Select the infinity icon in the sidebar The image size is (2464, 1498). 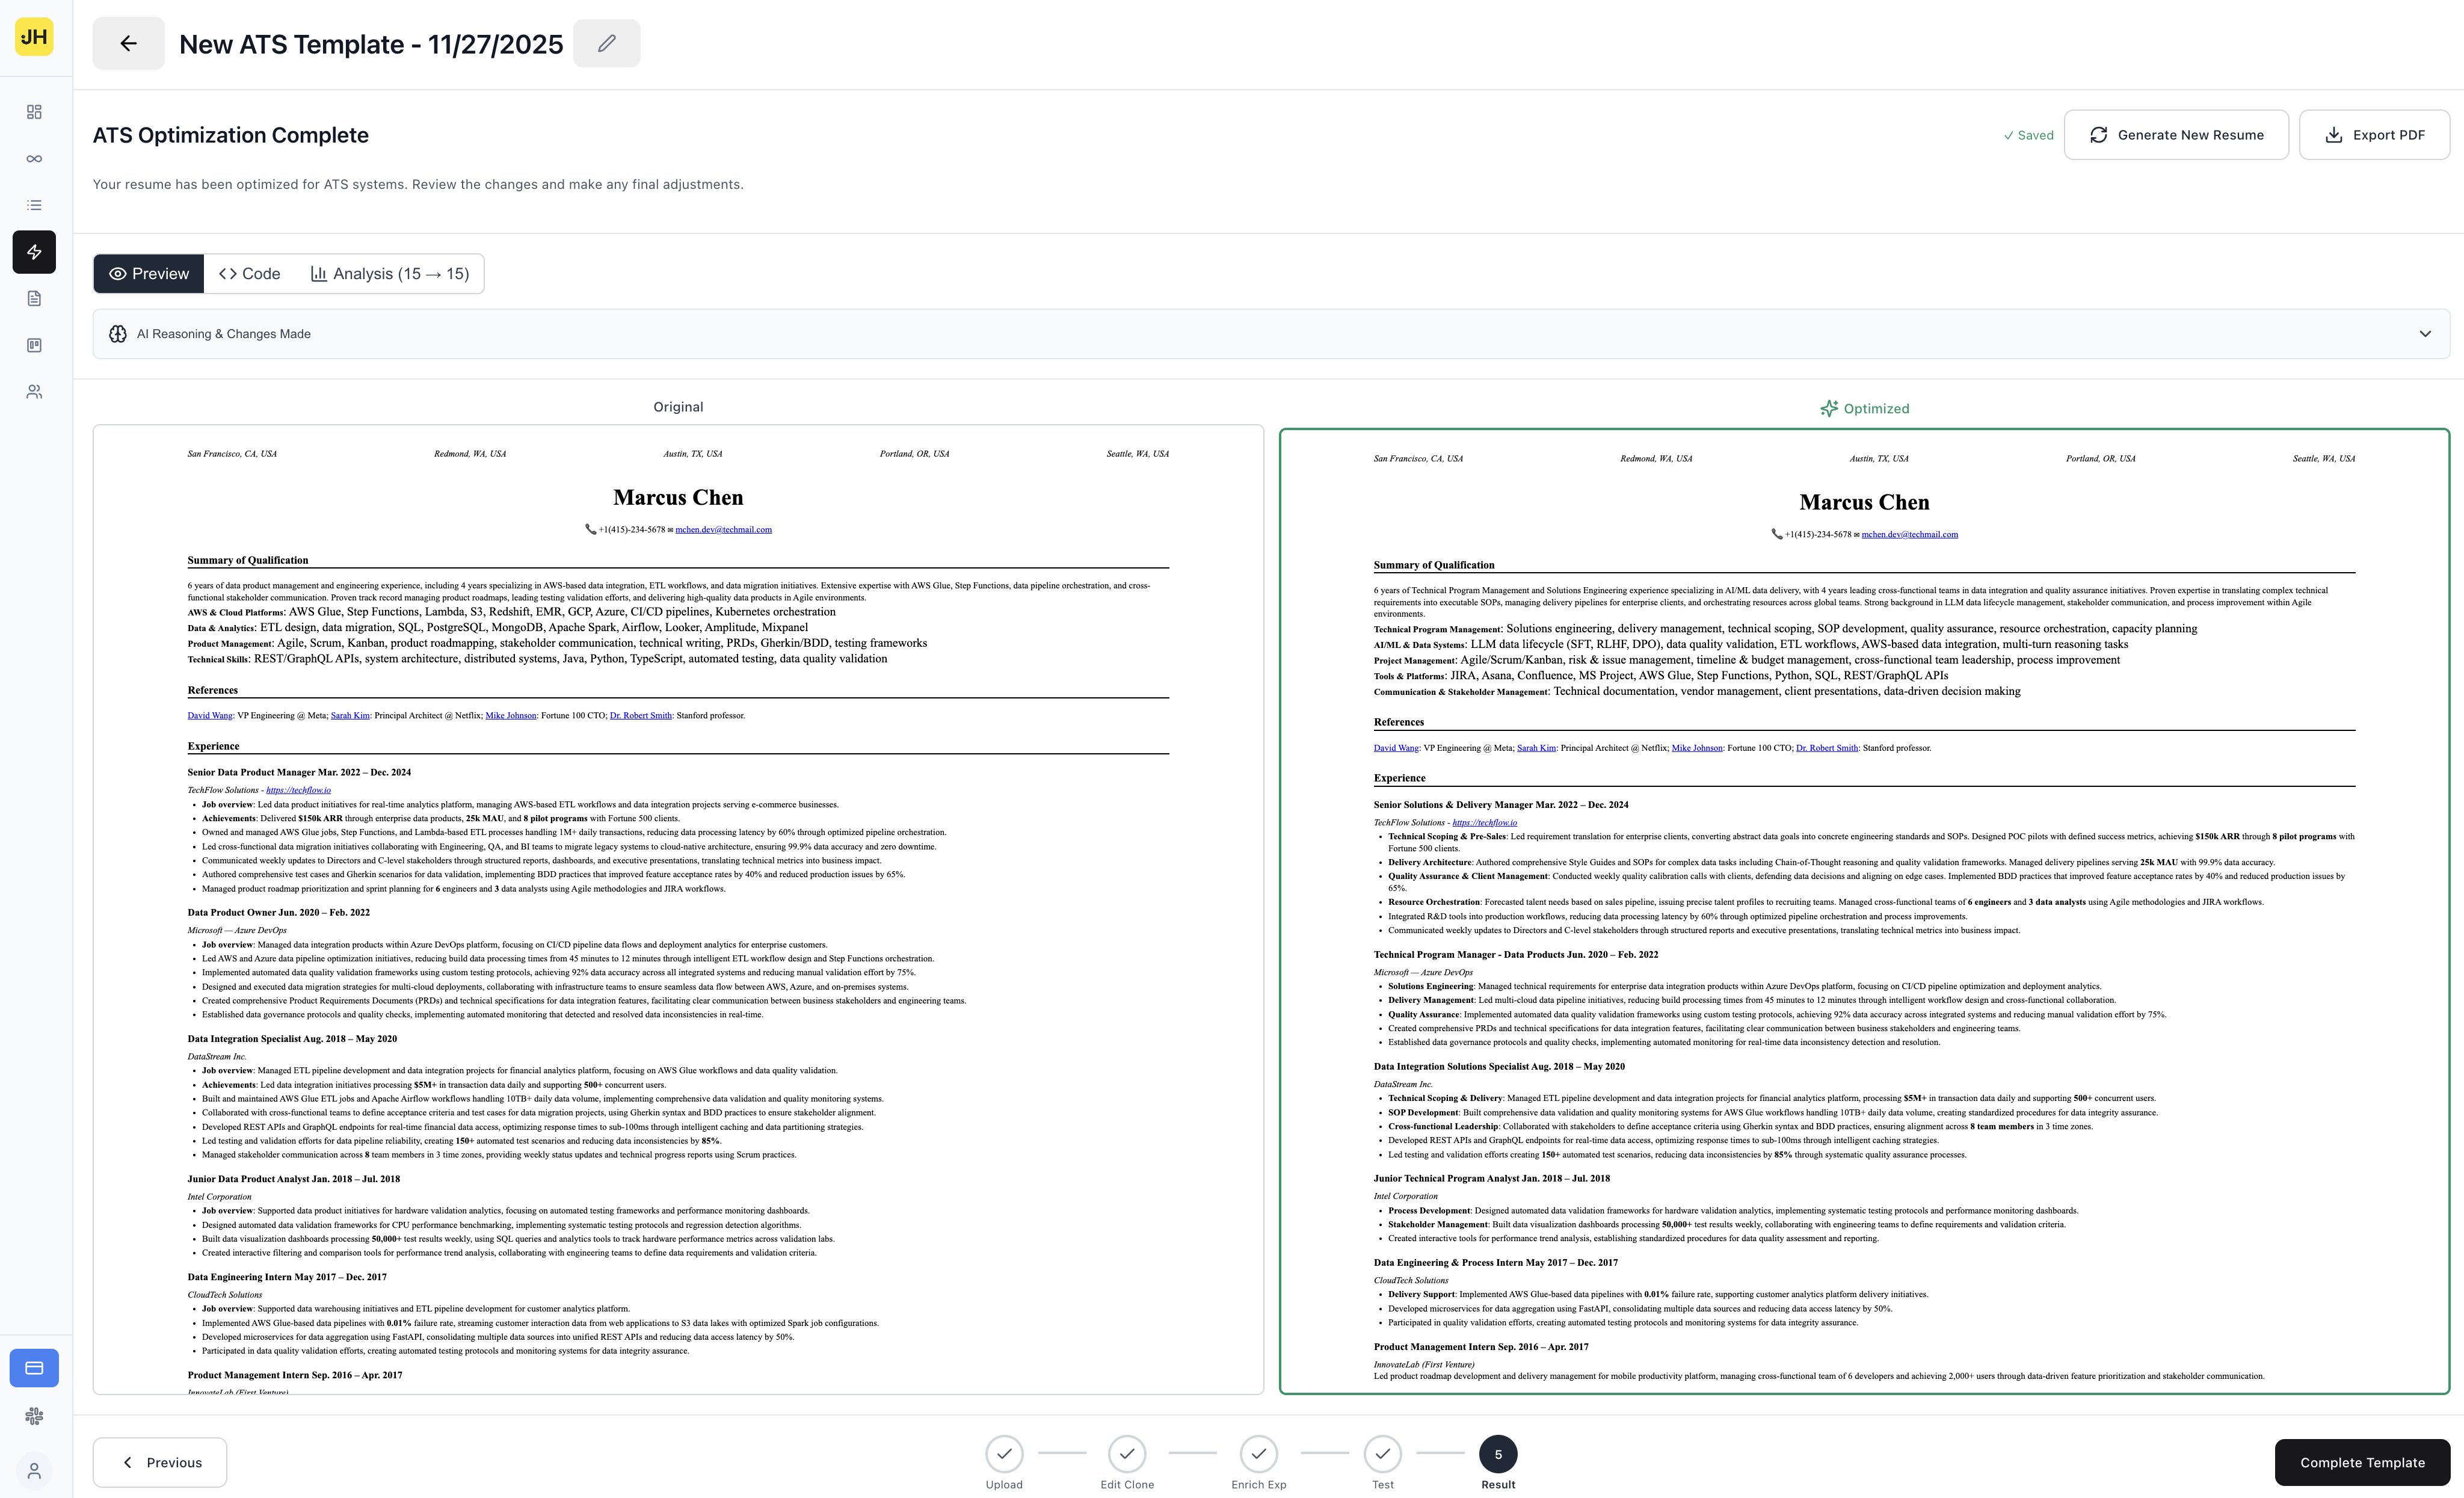(33, 158)
